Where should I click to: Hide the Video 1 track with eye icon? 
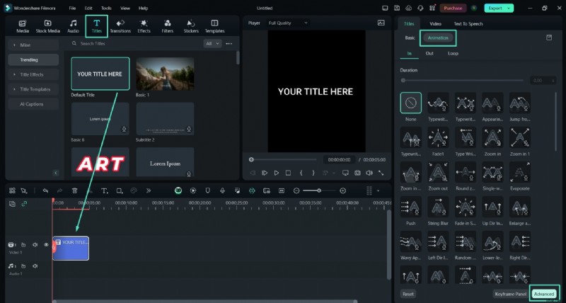[46, 245]
